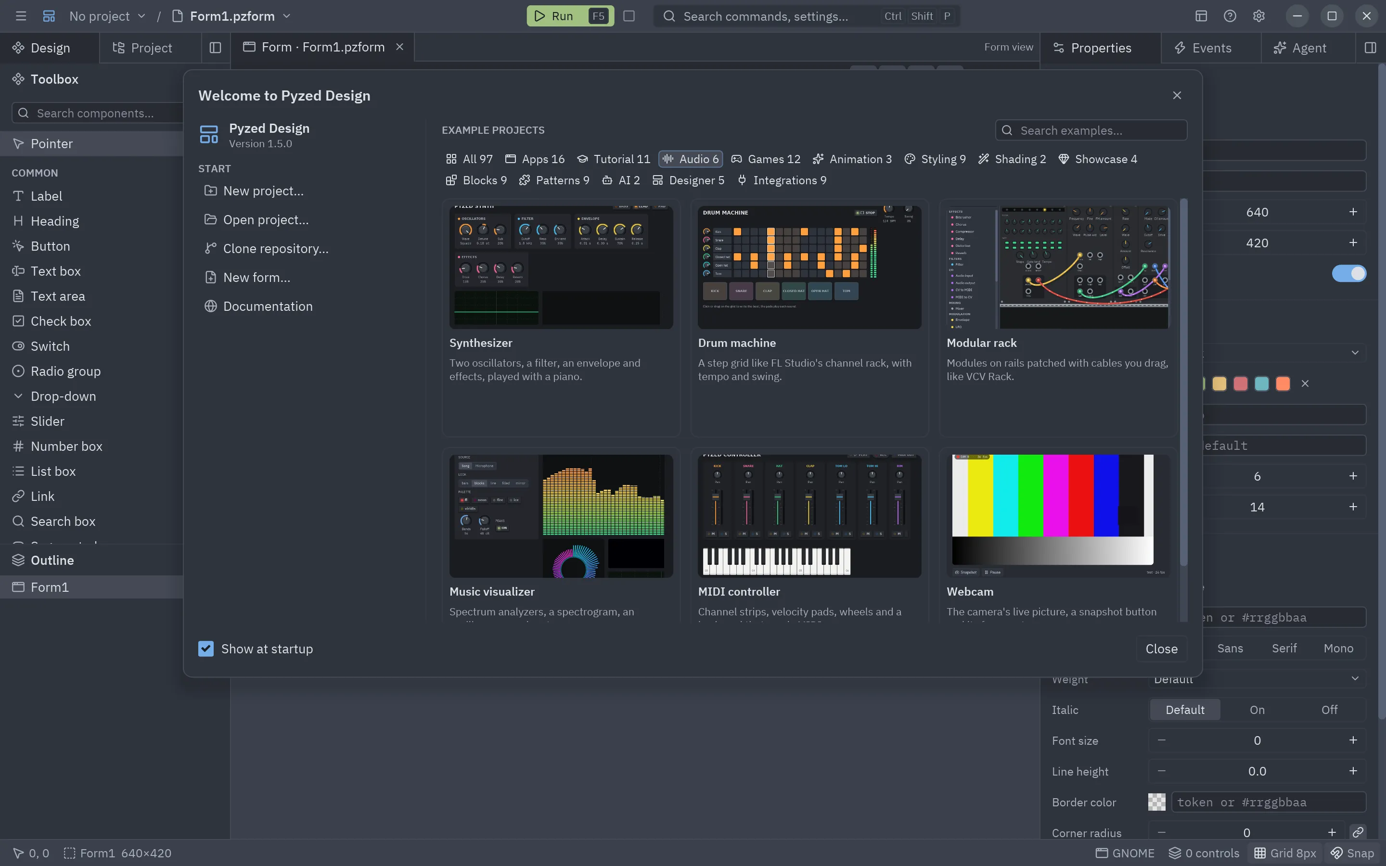The height and width of the screenshot is (866, 1386).
Task: Click the Search examples field
Action: (1091, 130)
